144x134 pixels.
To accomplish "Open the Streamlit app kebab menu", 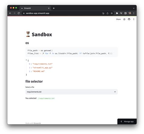I will tap(134, 19).
